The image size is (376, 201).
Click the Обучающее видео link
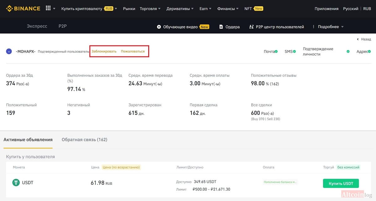point(180,27)
